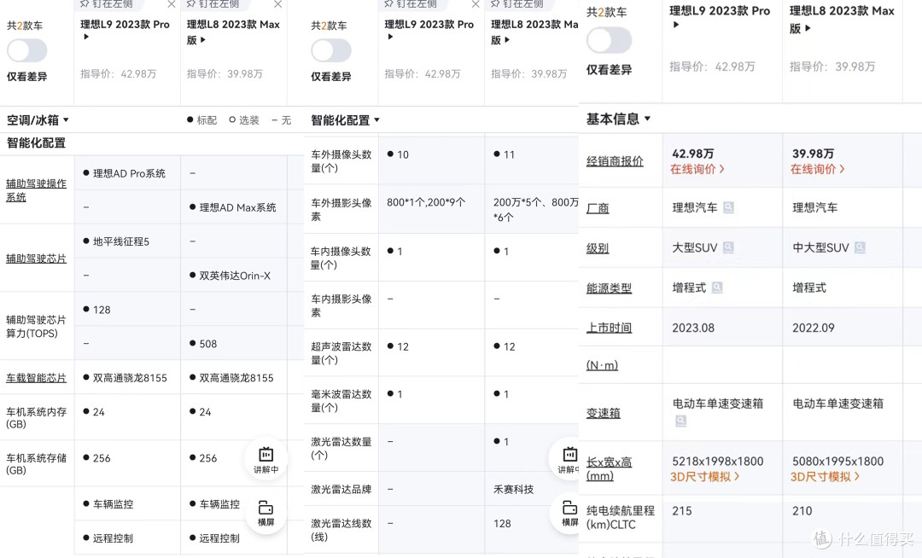Tap the 讲解中 floating icon in middle screenshot

[x=568, y=459]
